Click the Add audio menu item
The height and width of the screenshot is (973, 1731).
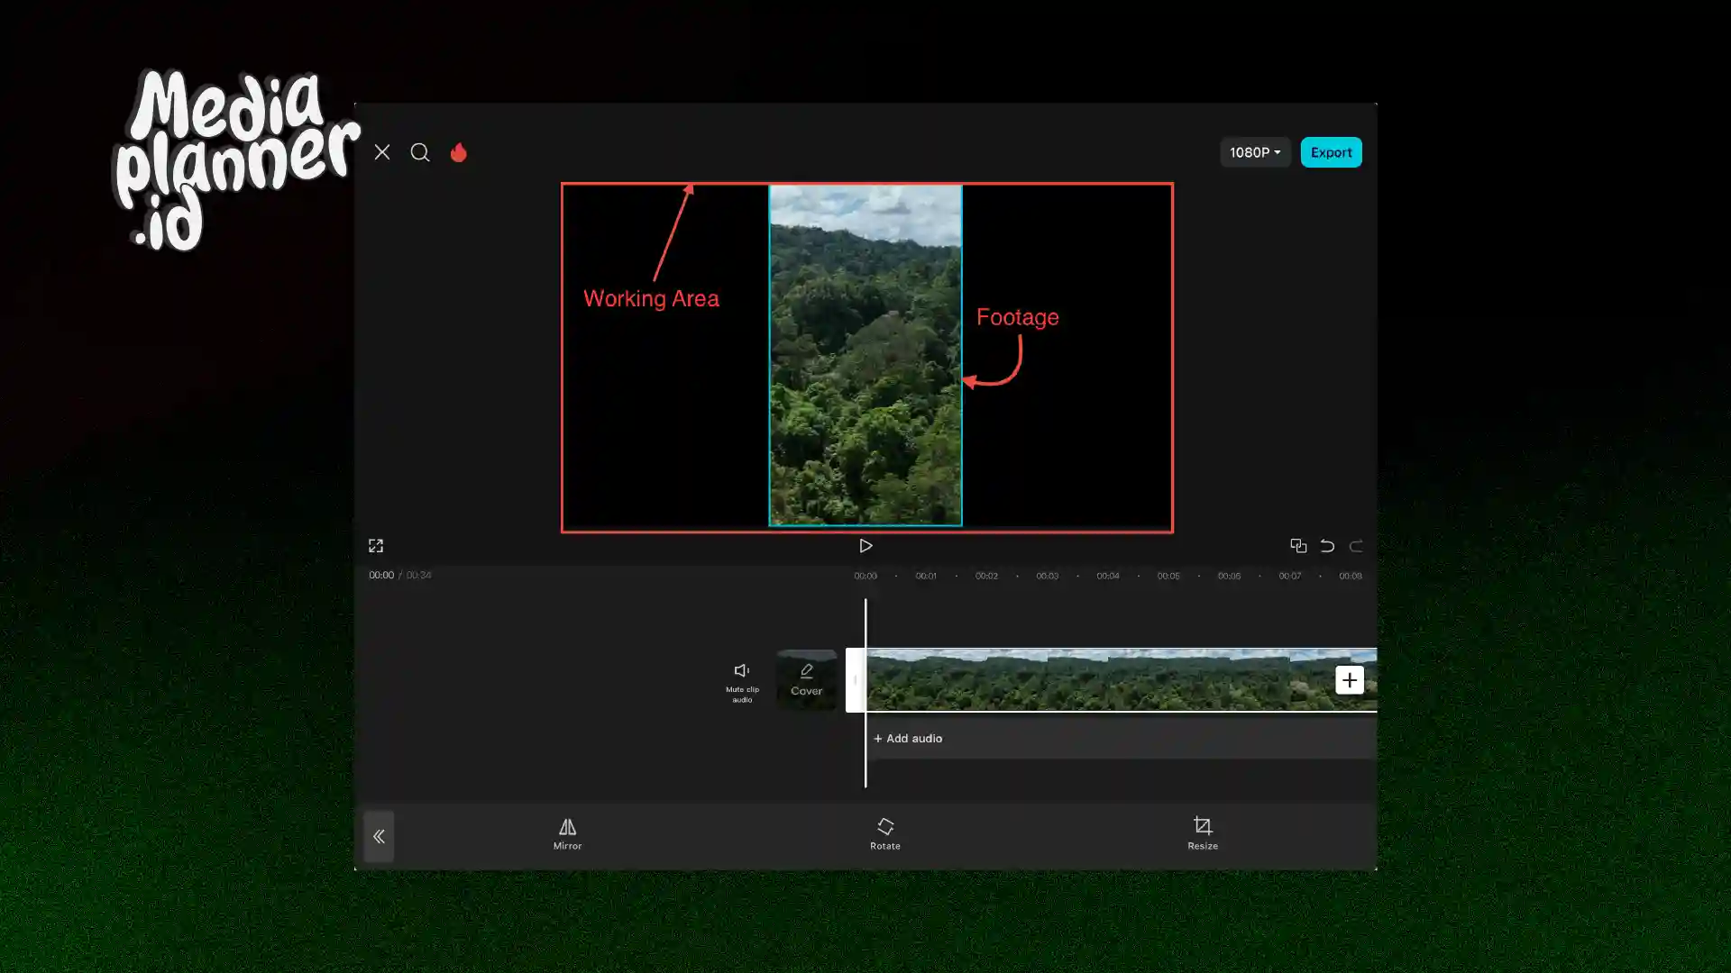(x=908, y=737)
